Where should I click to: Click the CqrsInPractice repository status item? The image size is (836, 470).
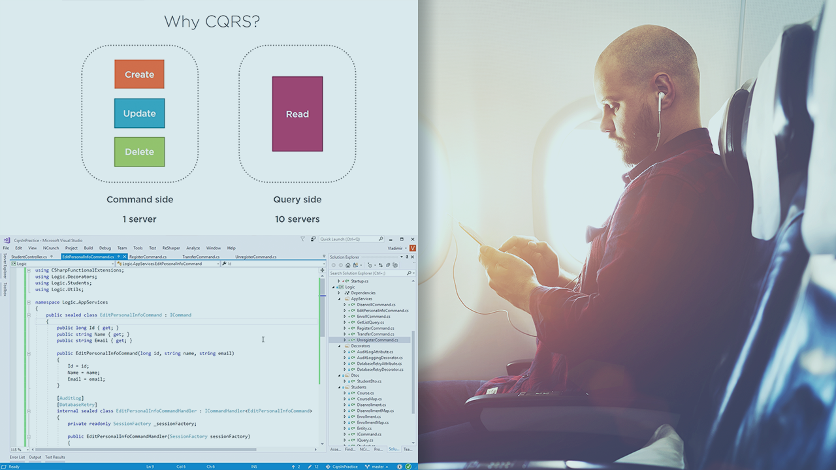click(x=342, y=467)
